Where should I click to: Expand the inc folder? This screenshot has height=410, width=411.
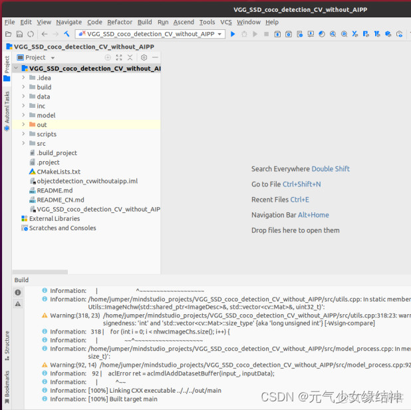[x=23, y=106]
